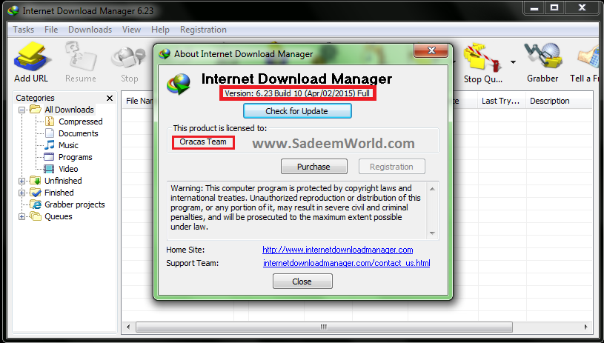Click the File Name column header
Image resolution: width=604 pixels, height=343 pixels.
pos(139,101)
